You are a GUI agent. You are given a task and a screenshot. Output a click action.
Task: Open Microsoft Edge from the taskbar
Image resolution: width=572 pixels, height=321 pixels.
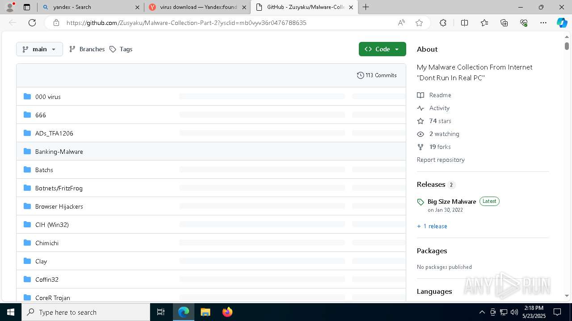(x=184, y=312)
